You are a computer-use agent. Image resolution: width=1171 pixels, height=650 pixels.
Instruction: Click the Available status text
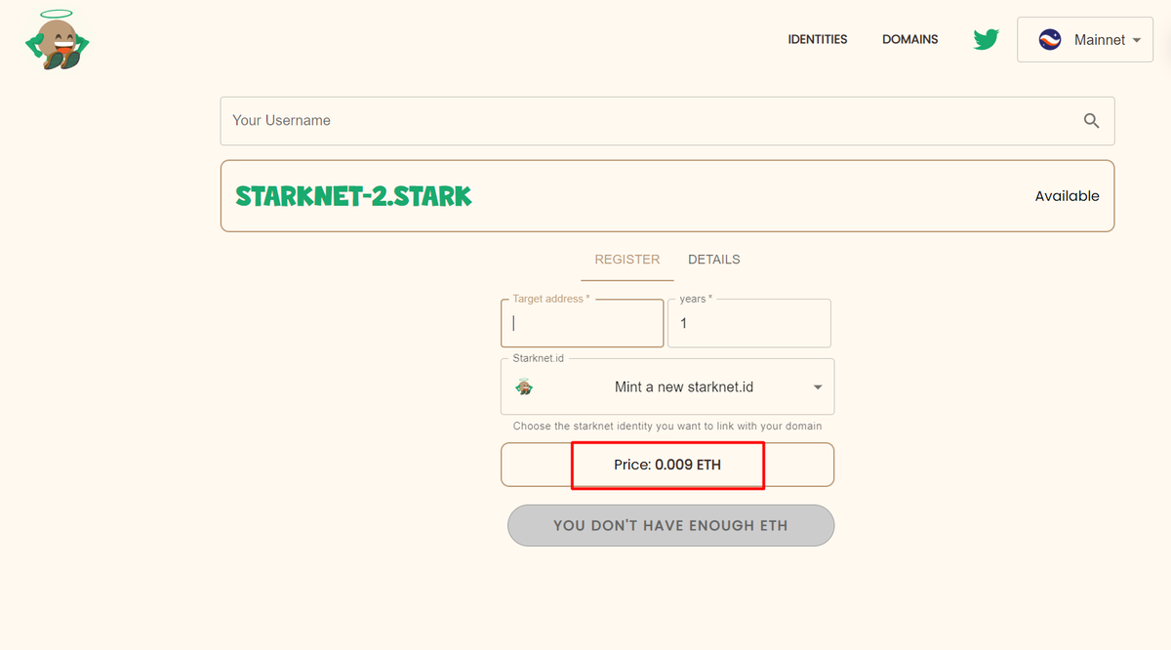pos(1067,196)
